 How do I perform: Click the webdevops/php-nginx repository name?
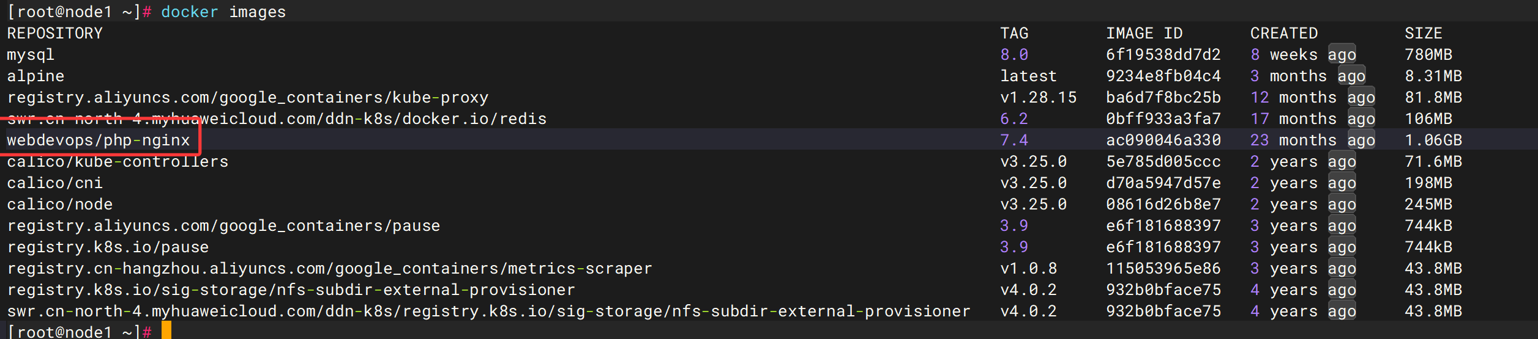coord(99,140)
